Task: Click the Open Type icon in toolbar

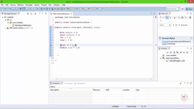Action: tap(67, 9)
